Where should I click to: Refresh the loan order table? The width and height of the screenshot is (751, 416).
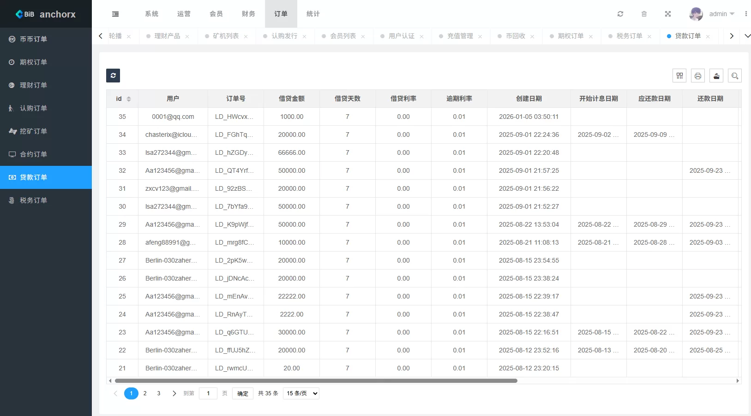(x=113, y=76)
